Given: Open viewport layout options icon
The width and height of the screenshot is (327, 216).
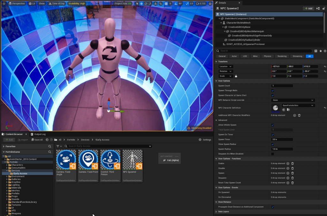Looking at the screenshot, I should pos(210,4).
